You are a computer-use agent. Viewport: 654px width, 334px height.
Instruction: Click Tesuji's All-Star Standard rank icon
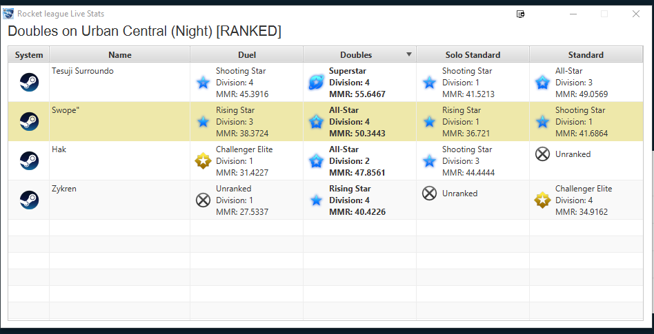pyautogui.click(x=542, y=83)
